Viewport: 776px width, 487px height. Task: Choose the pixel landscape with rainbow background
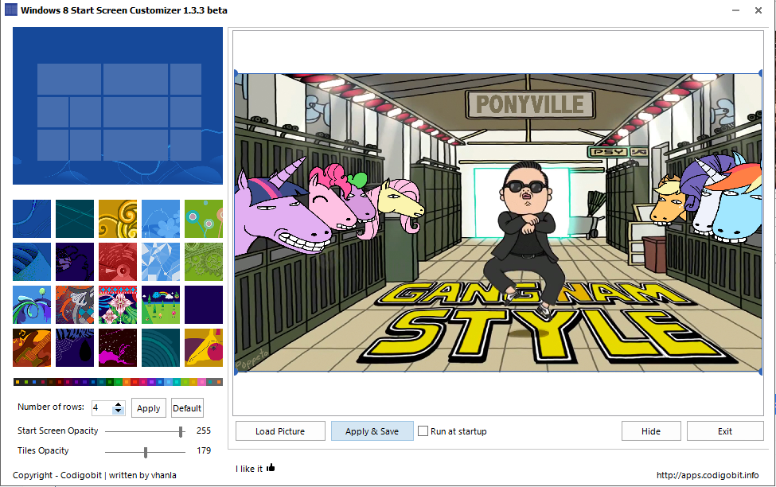[x=161, y=305]
